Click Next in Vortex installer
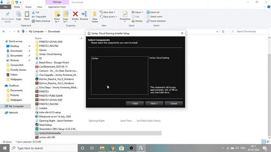Viewport: 271px width, 152px height. 154,103
